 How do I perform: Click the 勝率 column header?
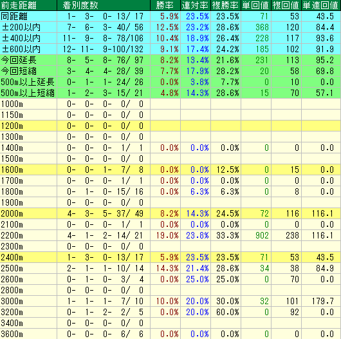pos(165,5)
